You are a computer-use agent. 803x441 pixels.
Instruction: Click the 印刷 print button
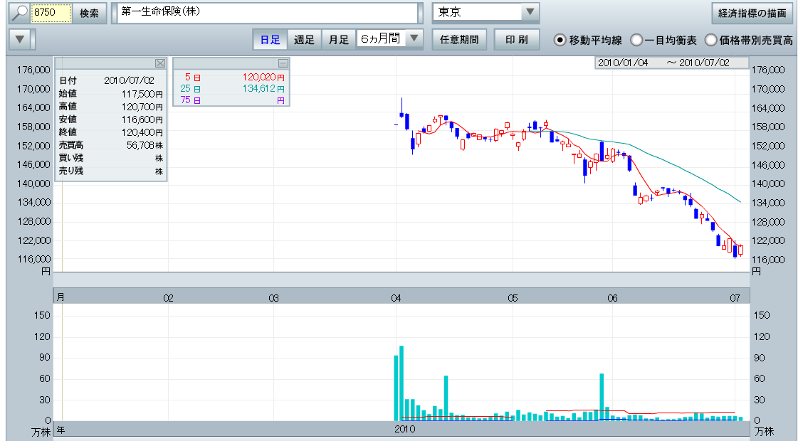516,40
